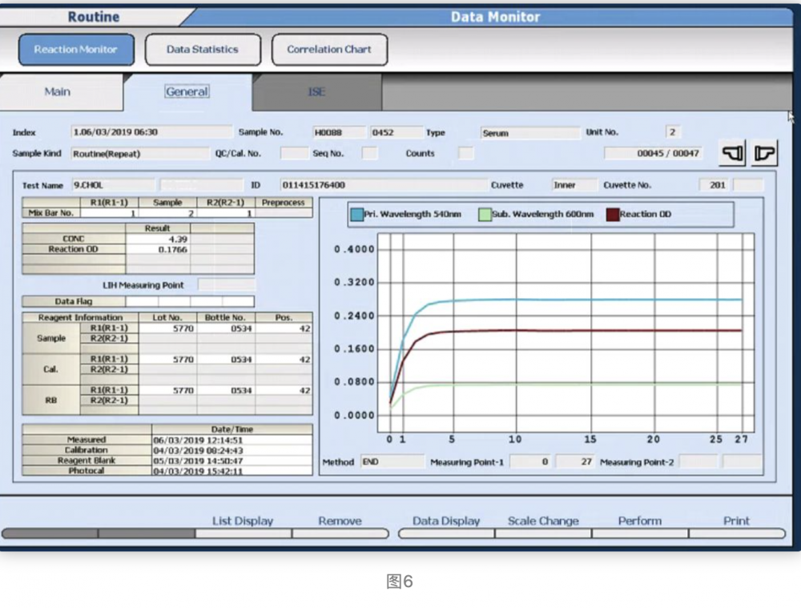Image resolution: width=801 pixels, height=608 pixels.
Task: Click the sample number 0452 field
Action: point(396,133)
